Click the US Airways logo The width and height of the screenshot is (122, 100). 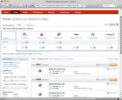click(25, 34)
